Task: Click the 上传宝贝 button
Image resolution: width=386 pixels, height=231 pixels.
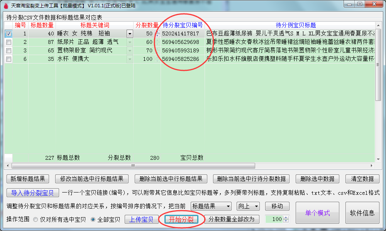Action: click(x=141, y=219)
